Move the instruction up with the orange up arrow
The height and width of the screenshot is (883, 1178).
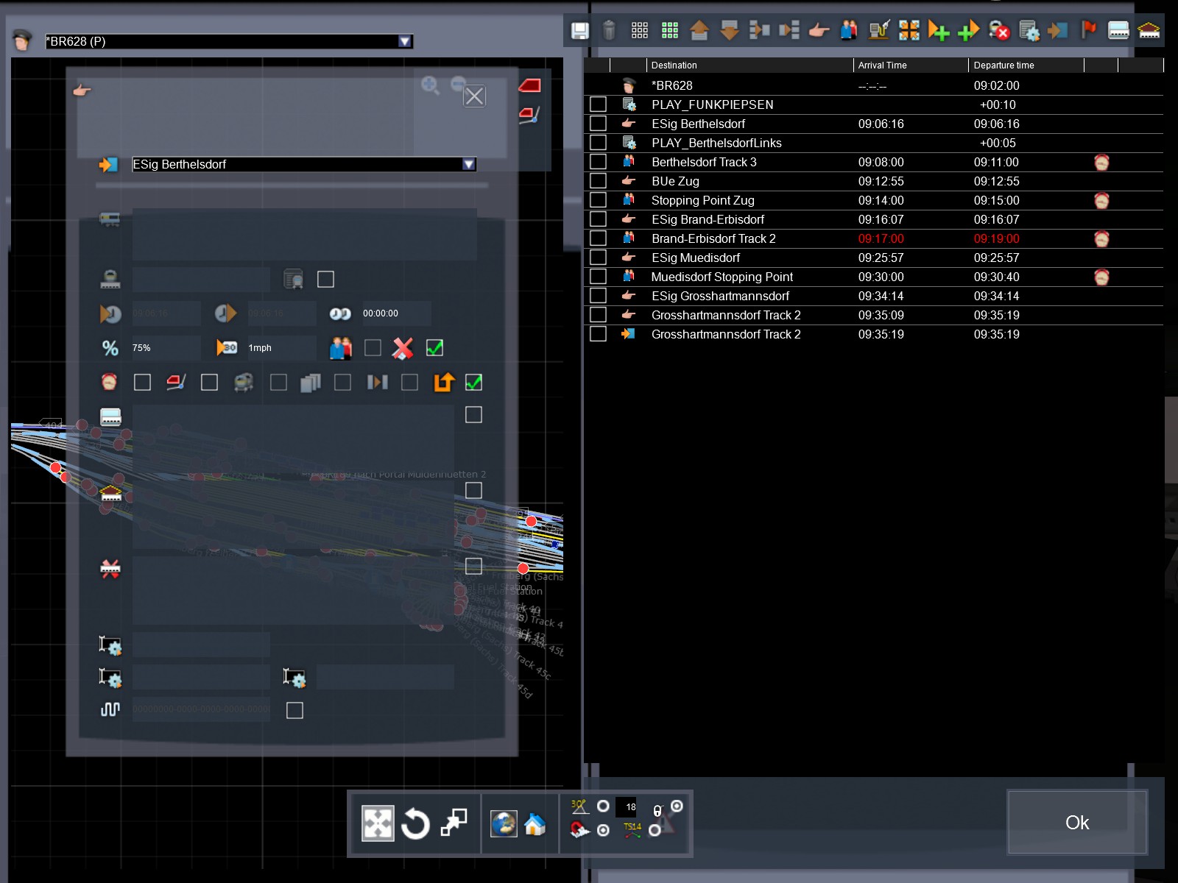click(x=699, y=30)
